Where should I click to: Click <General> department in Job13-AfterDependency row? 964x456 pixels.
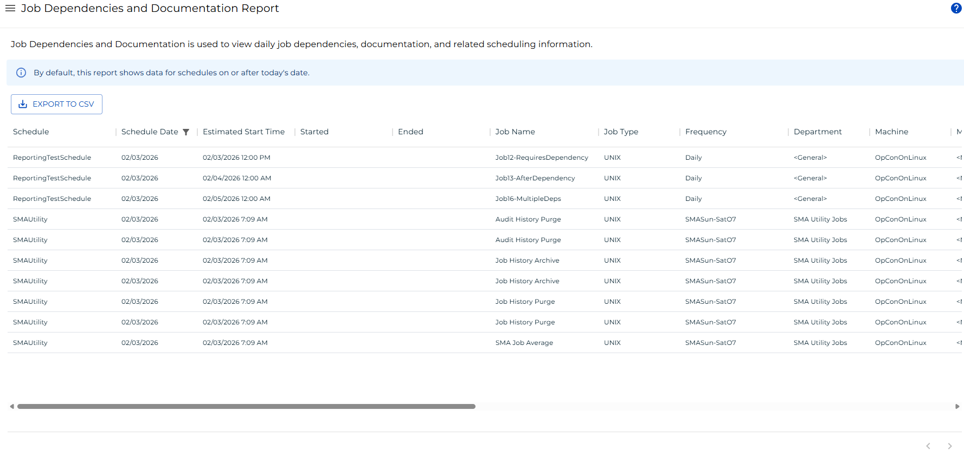pyautogui.click(x=810, y=178)
